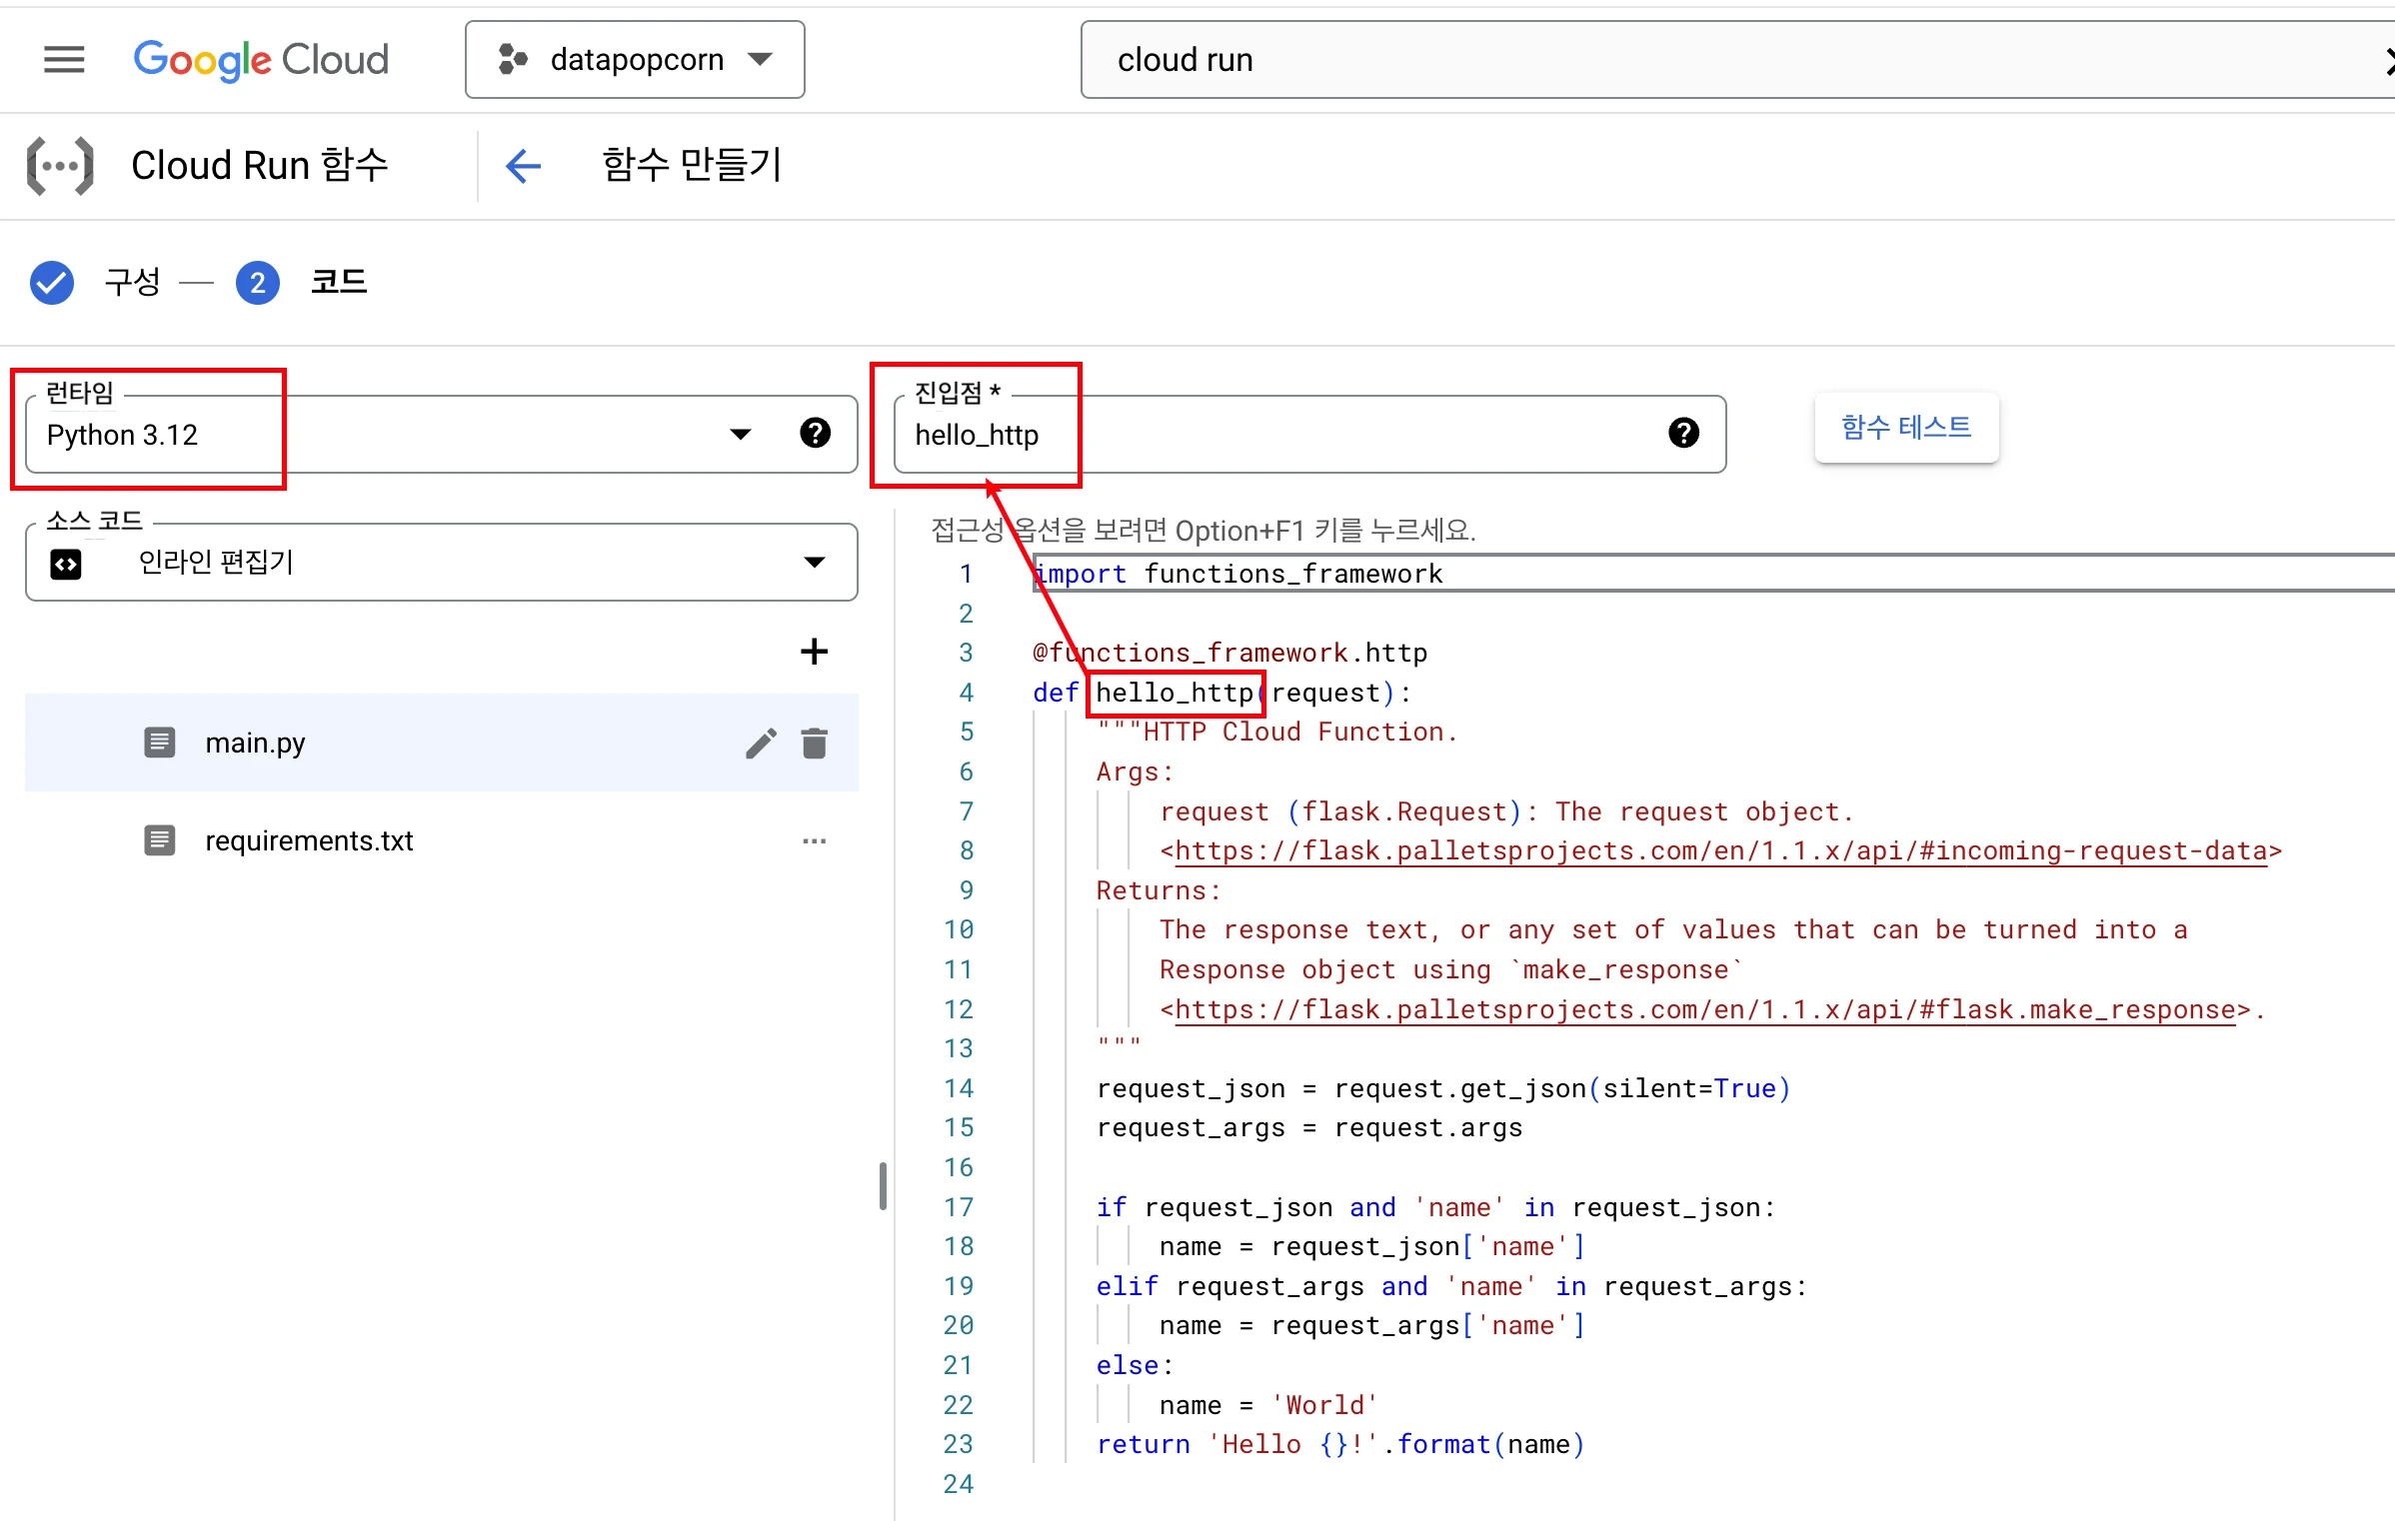The height and width of the screenshot is (1521, 2395).
Task: Click the 진입점 hello_http input field
Action: (x=1309, y=434)
